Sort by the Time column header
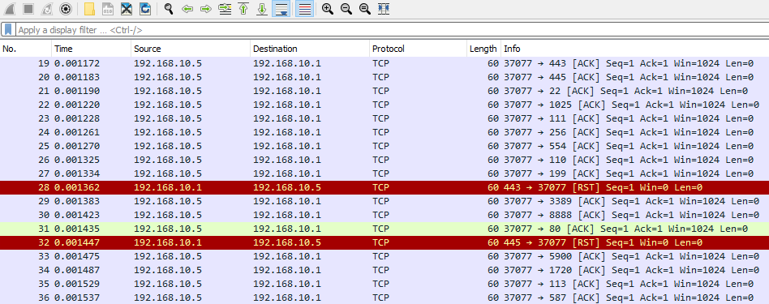The height and width of the screenshot is (304, 769). click(91, 49)
